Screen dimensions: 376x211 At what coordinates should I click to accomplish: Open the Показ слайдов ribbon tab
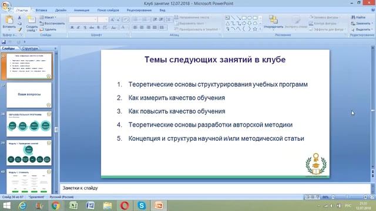coord(108,11)
